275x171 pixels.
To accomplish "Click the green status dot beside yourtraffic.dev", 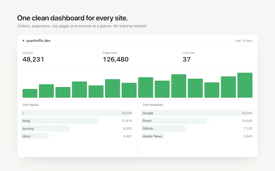I will tap(23, 40).
